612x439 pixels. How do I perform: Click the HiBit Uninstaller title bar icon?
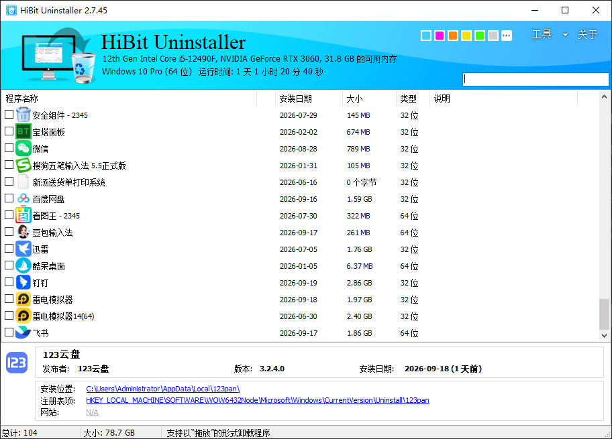point(11,10)
